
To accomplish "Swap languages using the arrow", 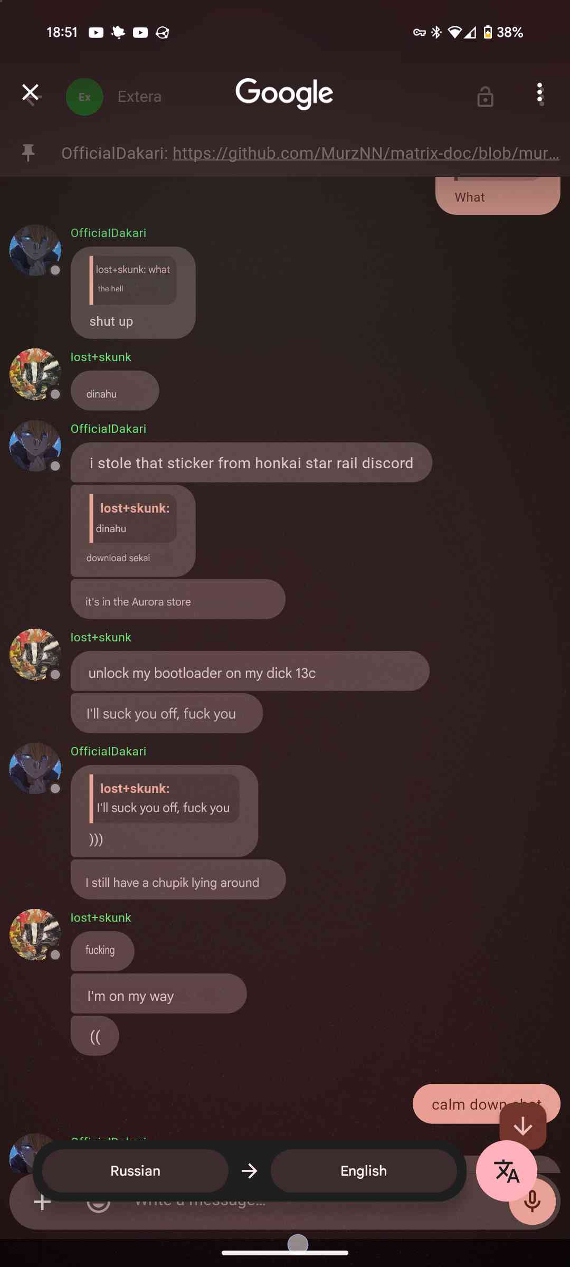I will pyautogui.click(x=249, y=1171).
